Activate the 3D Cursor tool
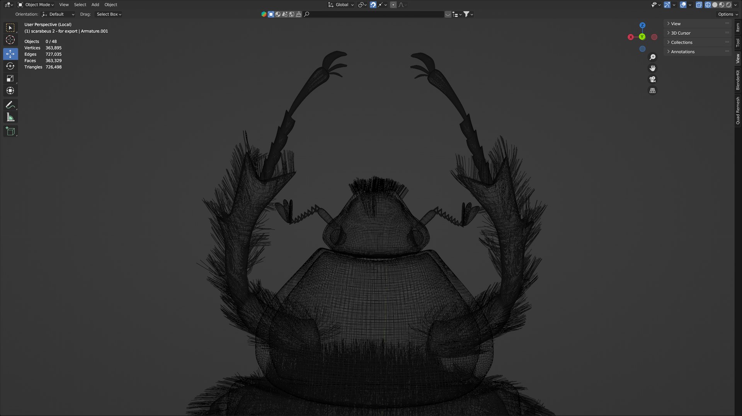 point(10,40)
